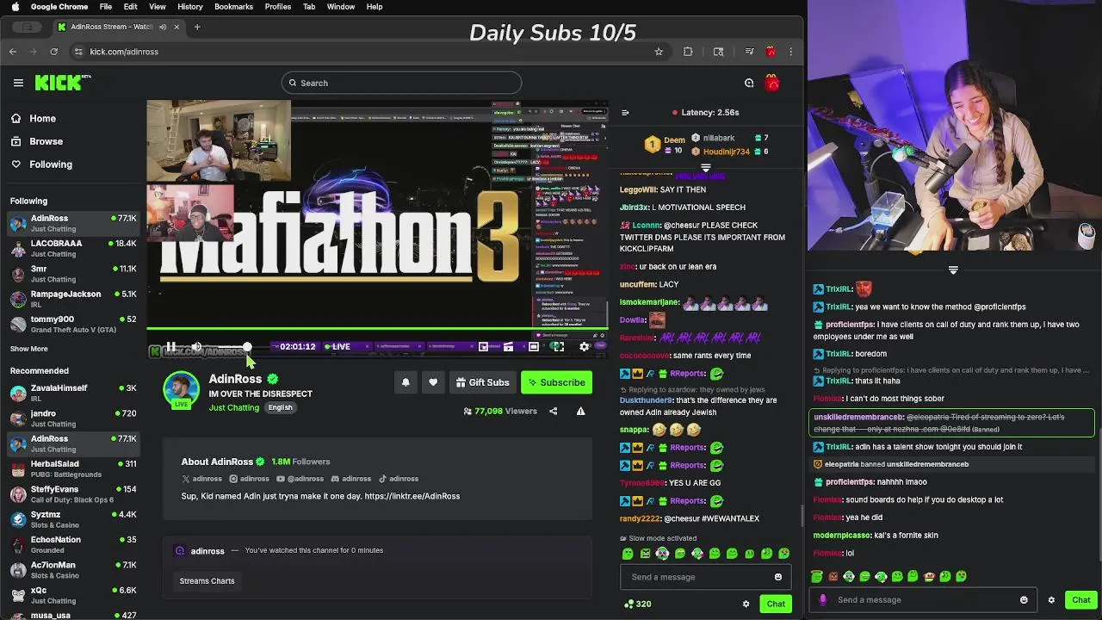Open Chrome extensions puzzle icon

688,52
